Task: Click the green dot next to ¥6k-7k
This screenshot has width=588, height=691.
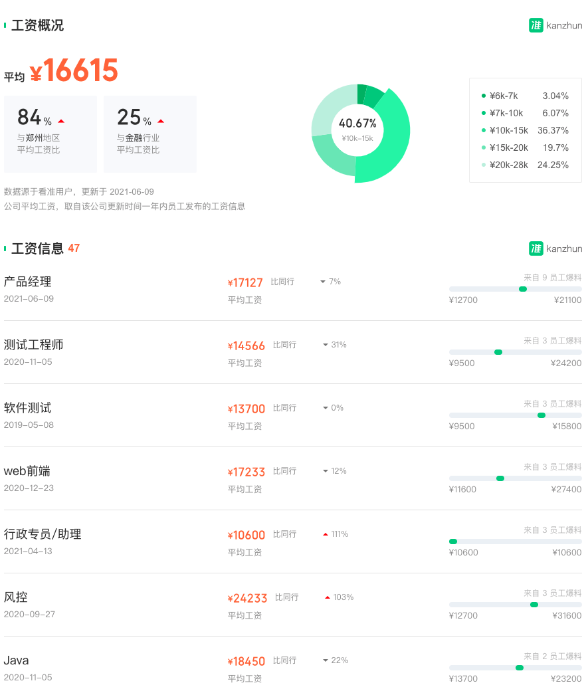Action: (x=483, y=96)
